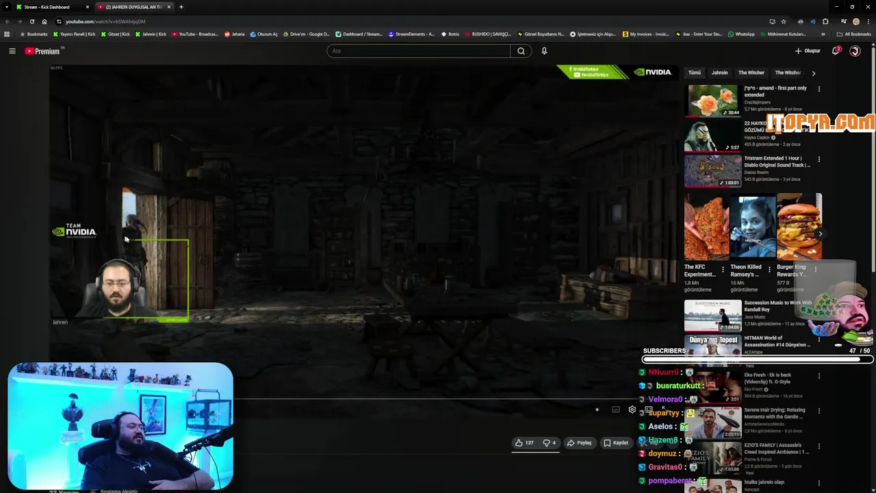Open options for The KFC Experiment short
Screen dimensions: 876x493
pos(723,269)
